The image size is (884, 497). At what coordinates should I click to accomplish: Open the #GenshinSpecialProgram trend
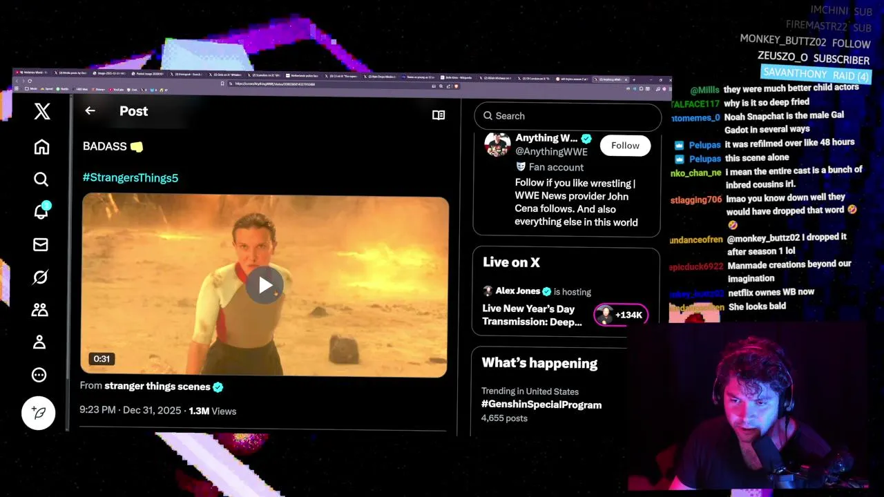coord(541,405)
